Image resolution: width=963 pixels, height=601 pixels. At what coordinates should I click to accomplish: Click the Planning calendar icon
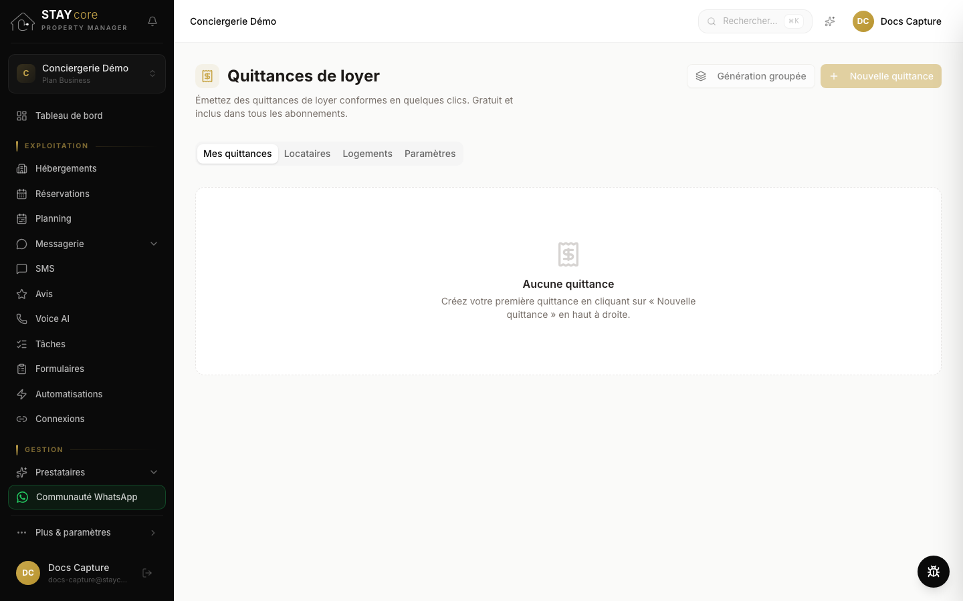(x=21, y=218)
